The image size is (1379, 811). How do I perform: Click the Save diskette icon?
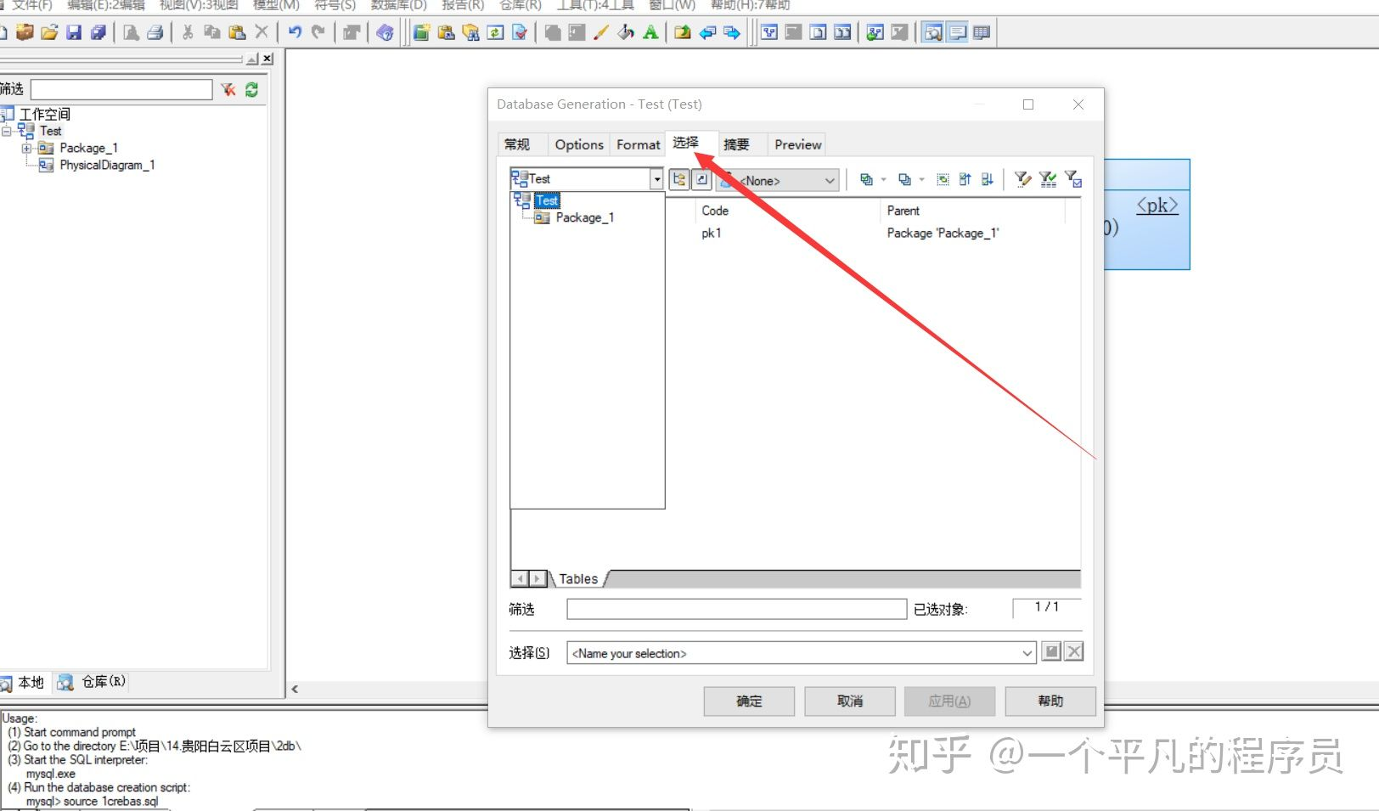click(74, 33)
